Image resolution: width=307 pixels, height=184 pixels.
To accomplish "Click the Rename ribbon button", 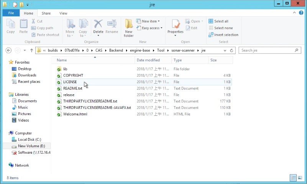I will tap(112, 26).
